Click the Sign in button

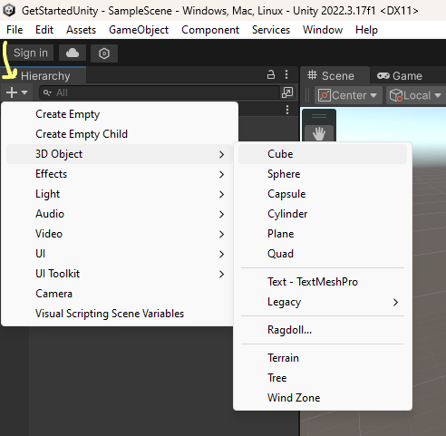pos(31,53)
